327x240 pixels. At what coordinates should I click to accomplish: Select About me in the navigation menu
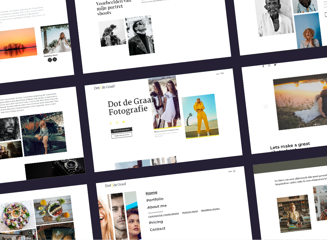[x=157, y=206]
